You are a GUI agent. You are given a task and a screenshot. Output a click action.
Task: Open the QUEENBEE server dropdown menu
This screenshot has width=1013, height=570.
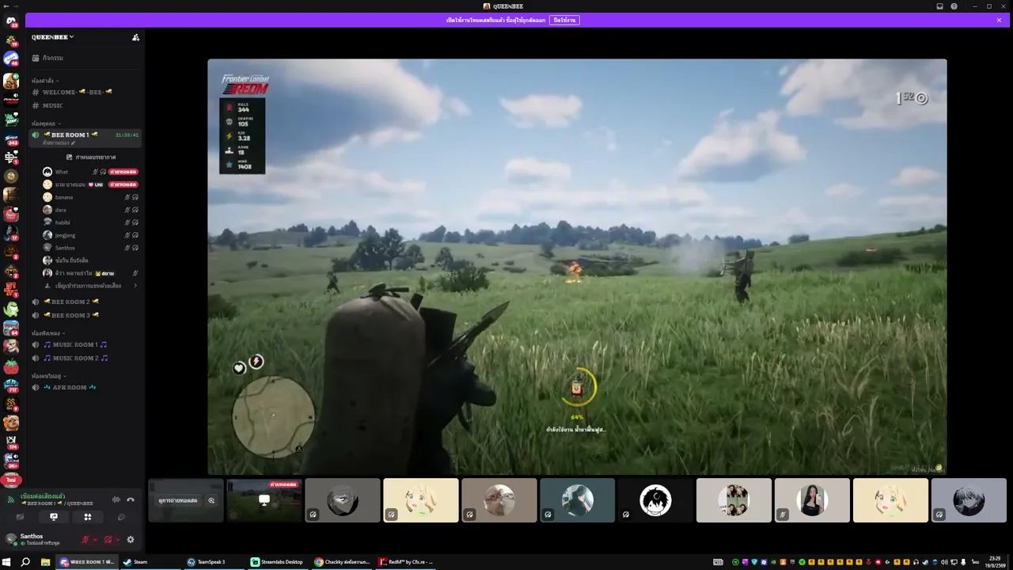click(x=52, y=37)
